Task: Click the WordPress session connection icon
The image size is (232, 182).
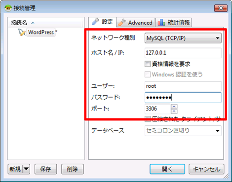Action: pyautogui.click(x=22, y=32)
